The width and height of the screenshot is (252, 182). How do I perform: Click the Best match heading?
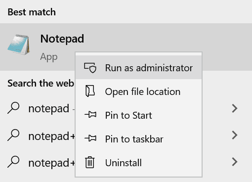(32, 12)
